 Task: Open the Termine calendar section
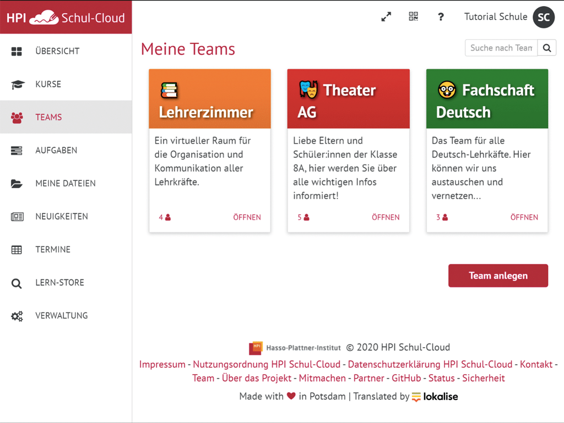click(x=17, y=249)
